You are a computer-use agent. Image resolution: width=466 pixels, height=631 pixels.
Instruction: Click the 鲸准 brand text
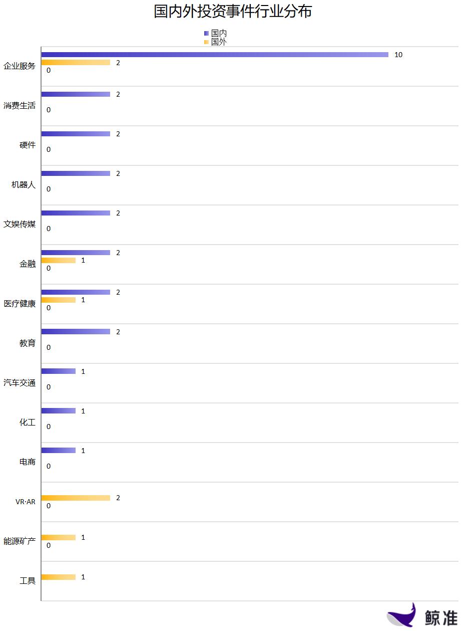click(x=441, y=617)
